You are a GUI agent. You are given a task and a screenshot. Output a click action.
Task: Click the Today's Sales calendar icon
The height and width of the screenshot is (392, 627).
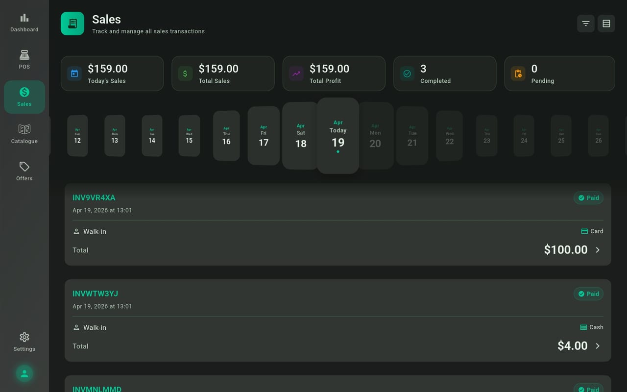[74, 73]
